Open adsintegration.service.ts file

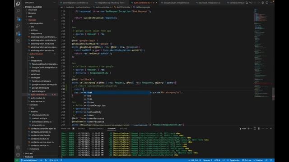click(x=42, y=50)
